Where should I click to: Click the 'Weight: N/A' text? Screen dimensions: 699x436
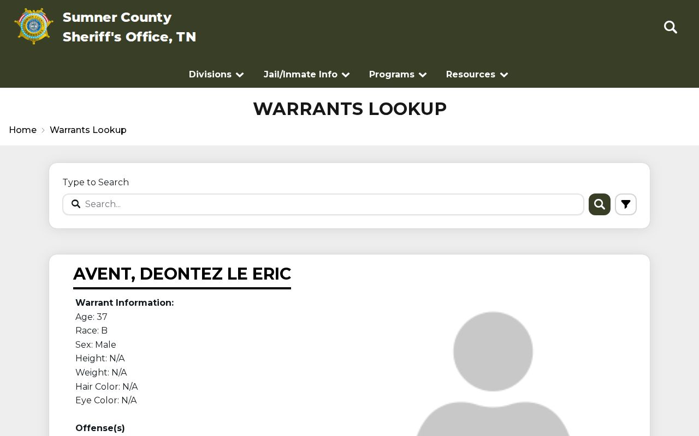101,373
